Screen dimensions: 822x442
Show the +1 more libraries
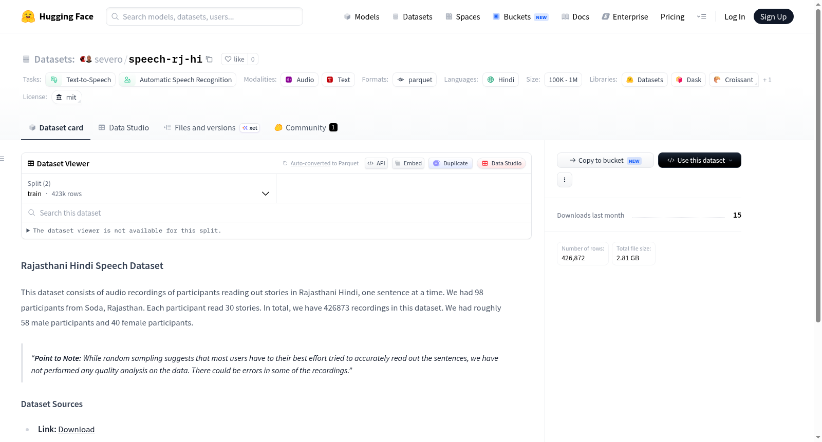tap(767, 80)
